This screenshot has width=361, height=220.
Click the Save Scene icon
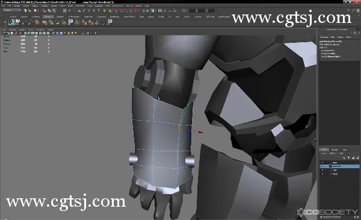pyautogui.click(x=35, y=11)
